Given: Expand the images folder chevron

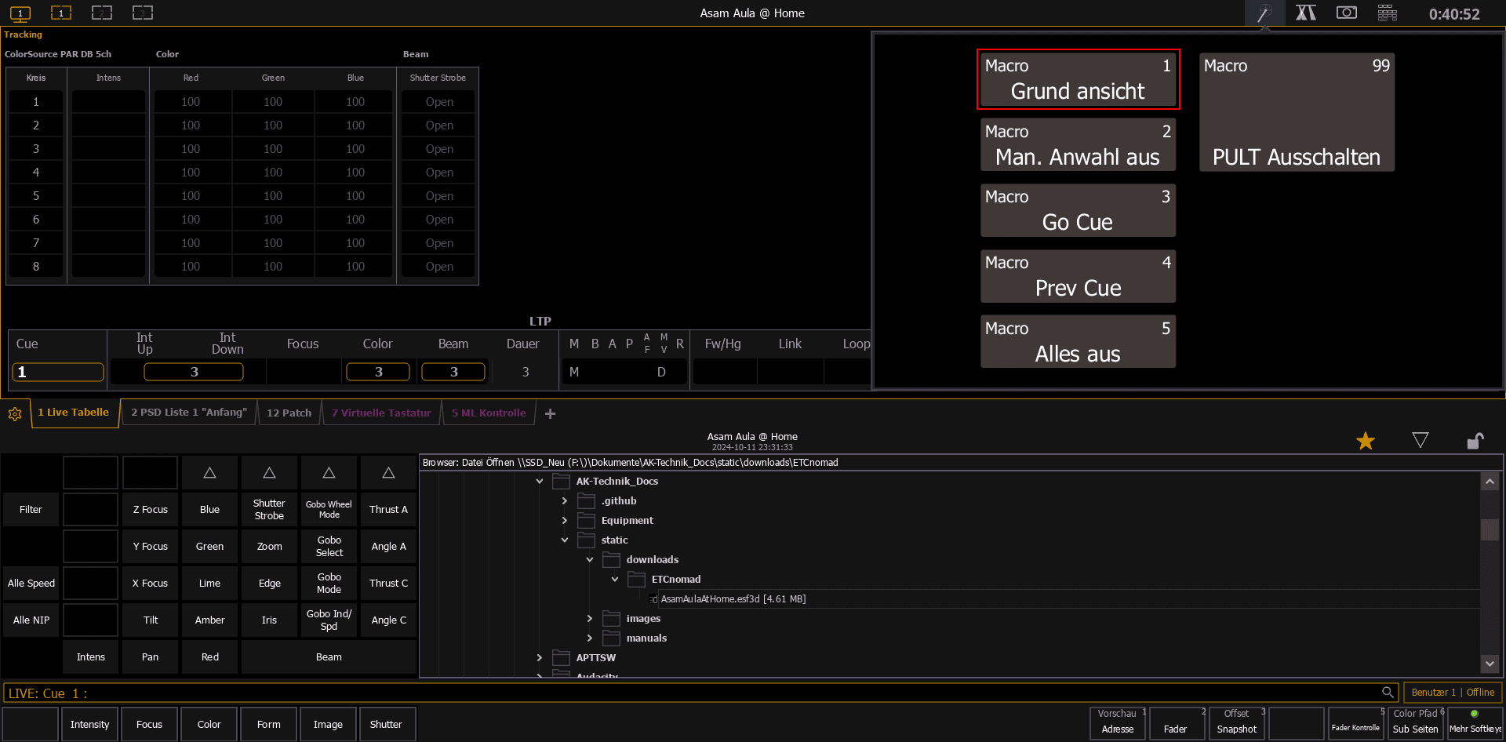Looking at the screenshot, I should point(590,619).
